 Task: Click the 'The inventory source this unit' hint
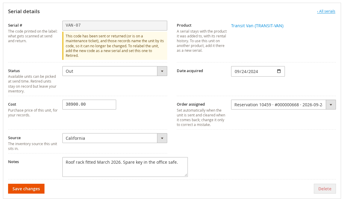coord(33,146)
